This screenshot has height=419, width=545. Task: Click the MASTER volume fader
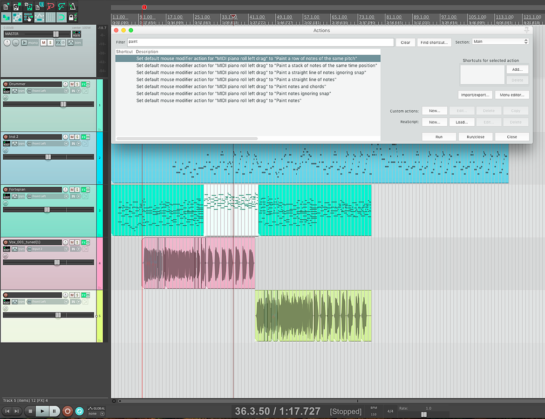click(55, 34)
